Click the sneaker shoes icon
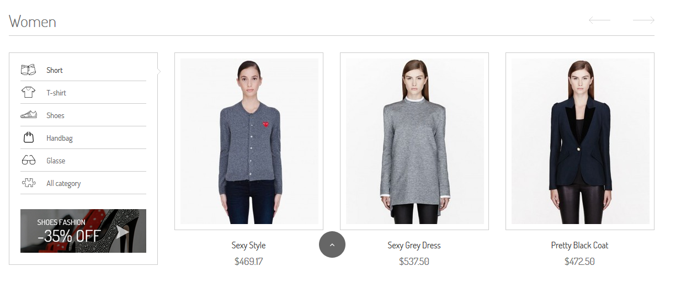 tap(28, 115)
